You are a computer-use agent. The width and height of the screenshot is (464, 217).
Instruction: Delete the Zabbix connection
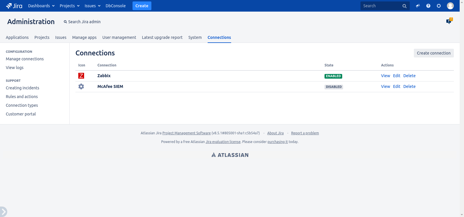tap(409, 76)
